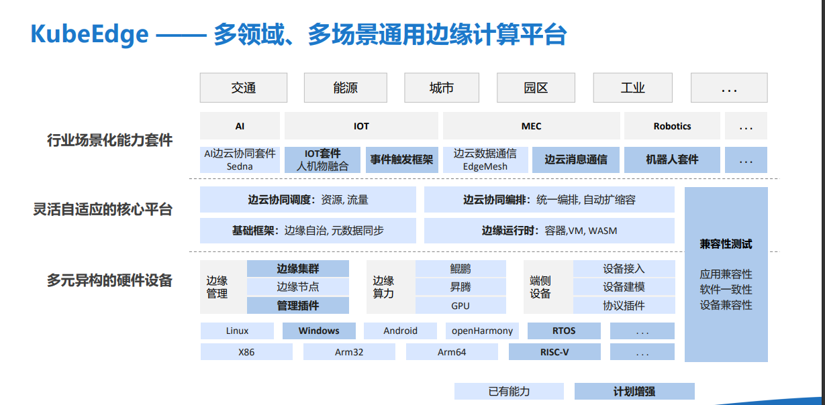The height and width of the screenshot is (405, 825).
Task: Select the 交通 industry box
Action: (x=244, y=88)
